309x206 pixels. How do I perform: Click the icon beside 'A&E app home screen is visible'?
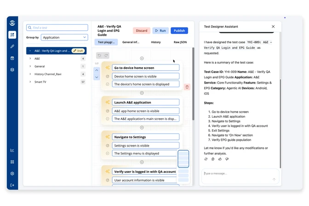(108, 111)
